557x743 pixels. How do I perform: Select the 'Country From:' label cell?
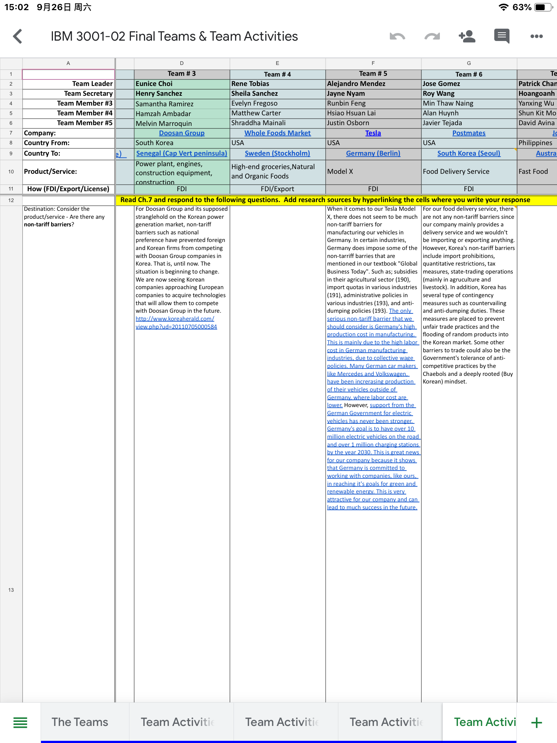pyautogui.click(x=69, y=143)
